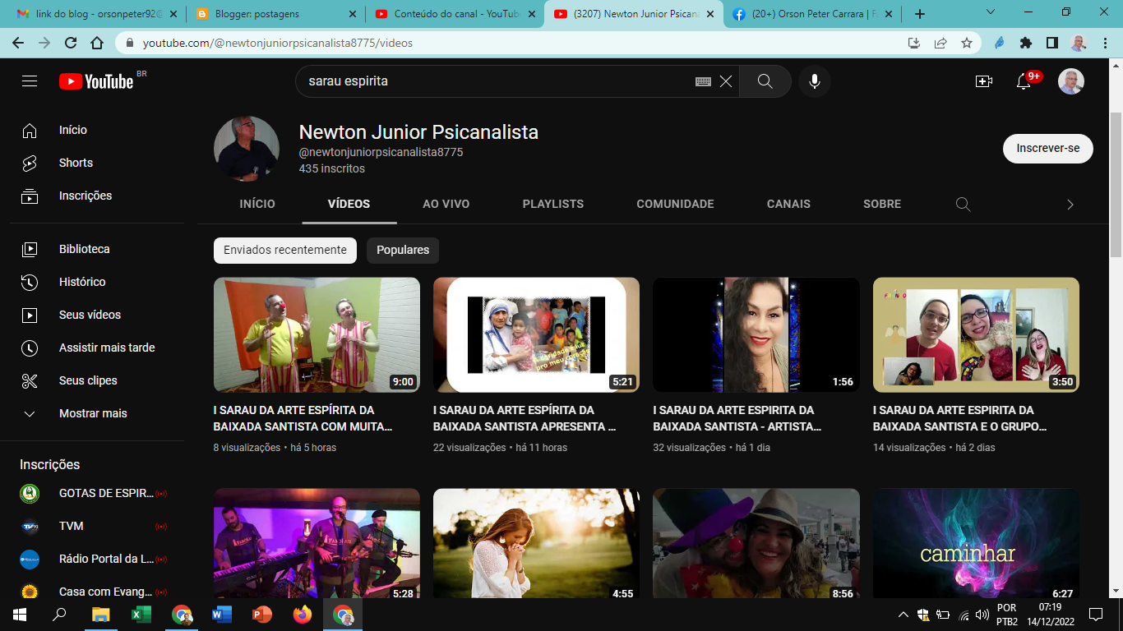Screen dimensions: 1123x631
Task: Start voice search with microphone icon
Action: pos(815,81)
